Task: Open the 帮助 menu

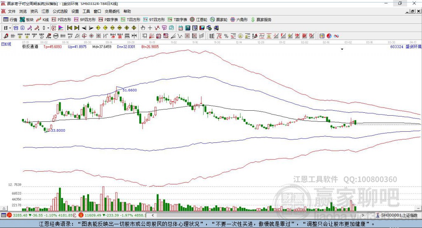Action: point(127,11)
